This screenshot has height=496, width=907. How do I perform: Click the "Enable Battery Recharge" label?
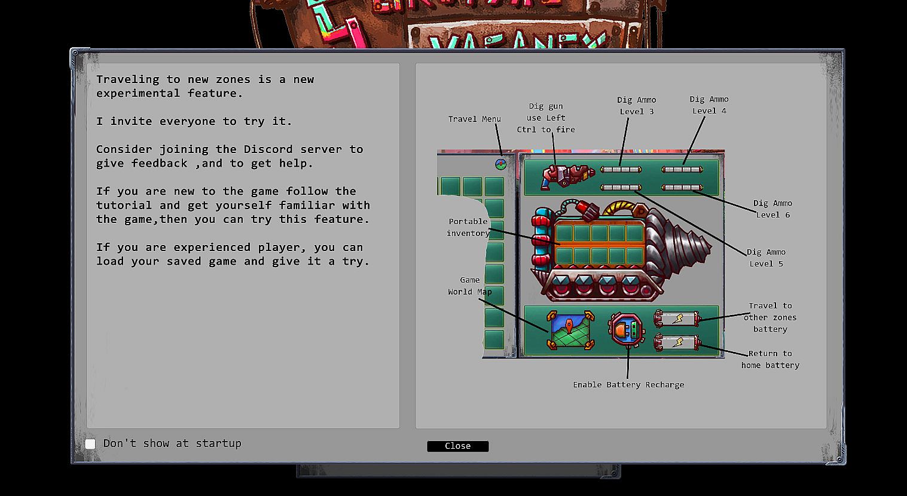click(628, 385)
